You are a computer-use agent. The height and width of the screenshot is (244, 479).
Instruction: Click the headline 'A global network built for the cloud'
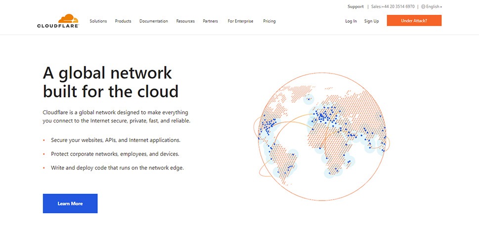[110, 82]
